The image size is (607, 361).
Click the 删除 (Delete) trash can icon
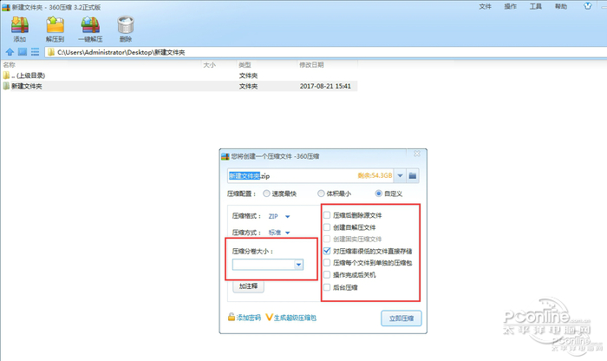pyautogui.click(x=126, y=25)
